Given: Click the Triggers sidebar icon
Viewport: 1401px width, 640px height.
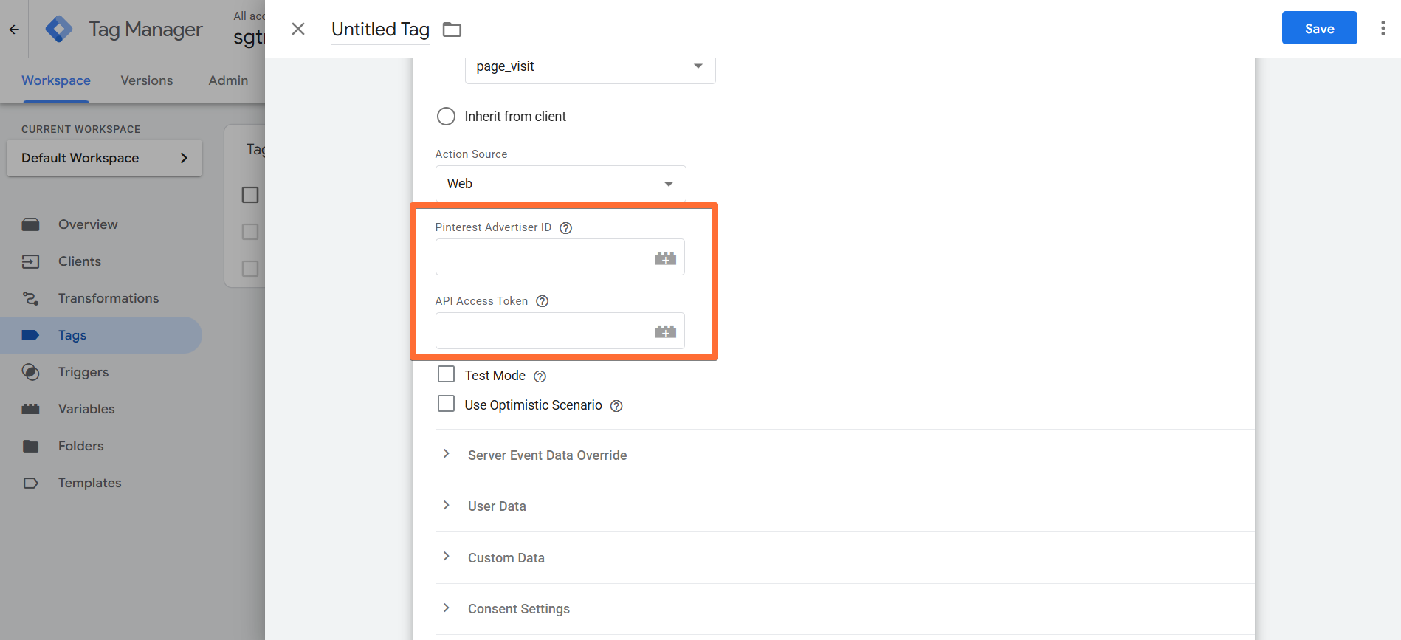Looking at the screenshot, I should (30, 372).
